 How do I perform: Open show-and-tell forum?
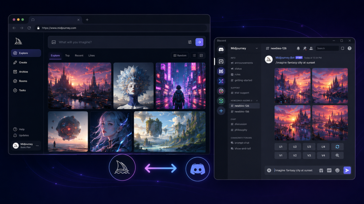pyautogui.click(x=241, y=149)
